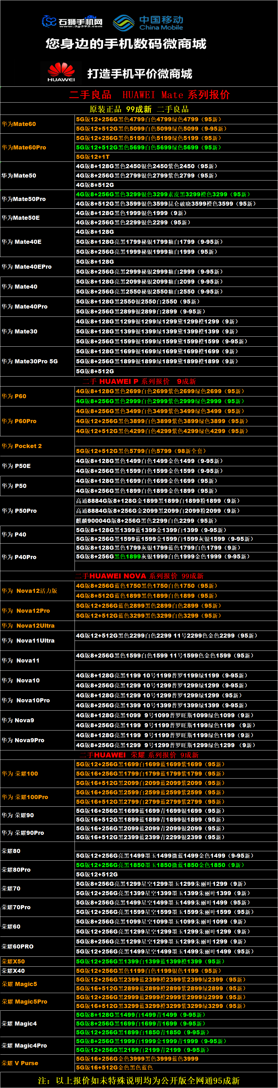This screenshot has width=278, height=1088.
Task: Select the 荣耀70Pro model cell
Action: coord(37,907)
